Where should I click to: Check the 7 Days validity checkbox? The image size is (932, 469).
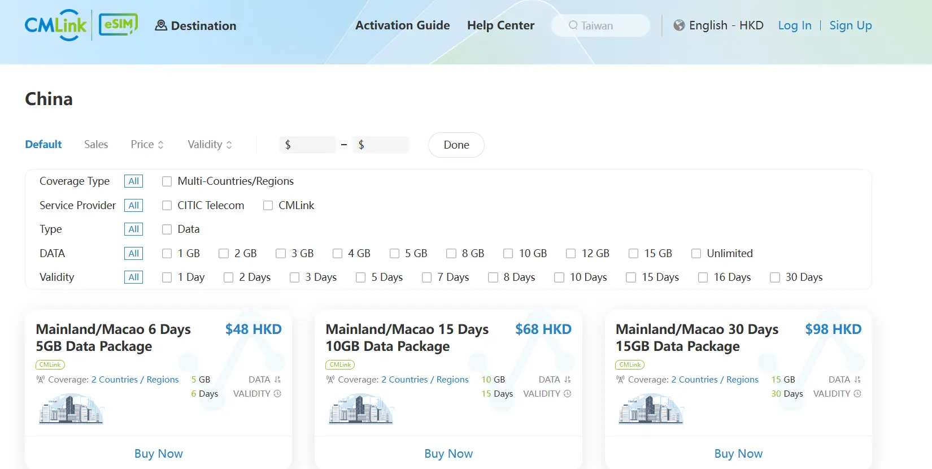[x=426, y=277]
